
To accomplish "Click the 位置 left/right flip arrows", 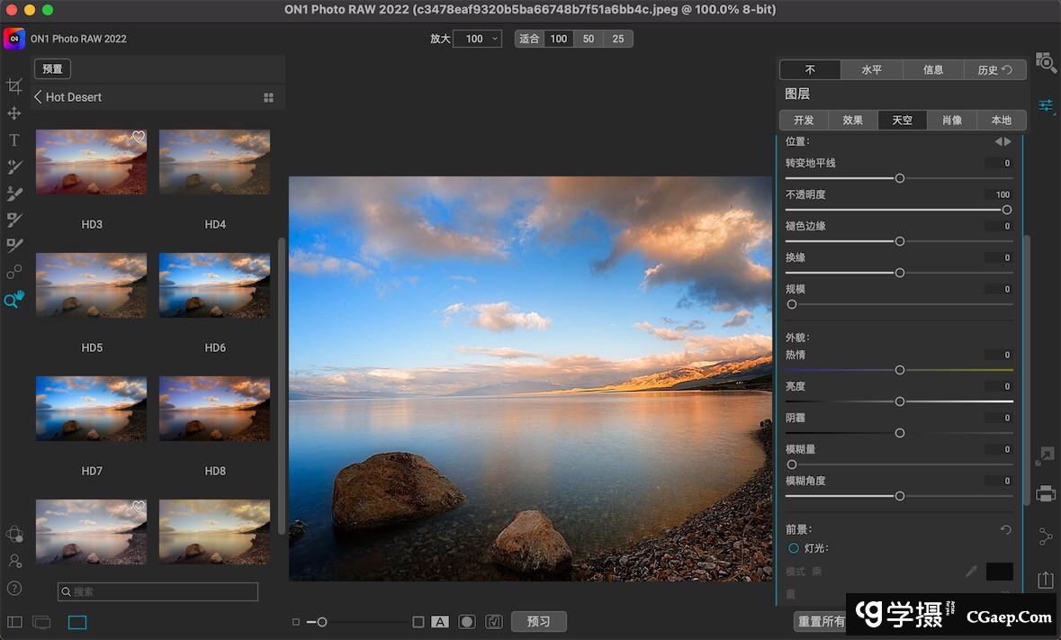I will tap(1003, 141).
